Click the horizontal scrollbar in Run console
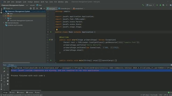 pos(26,90)
